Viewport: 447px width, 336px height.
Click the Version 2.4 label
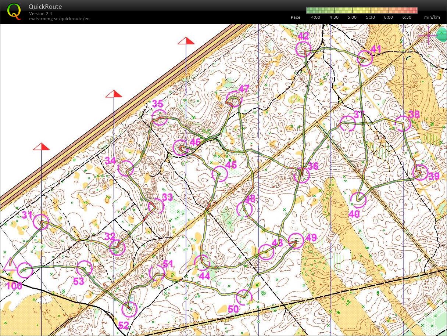pyautogui.click(x=40, y=14)
